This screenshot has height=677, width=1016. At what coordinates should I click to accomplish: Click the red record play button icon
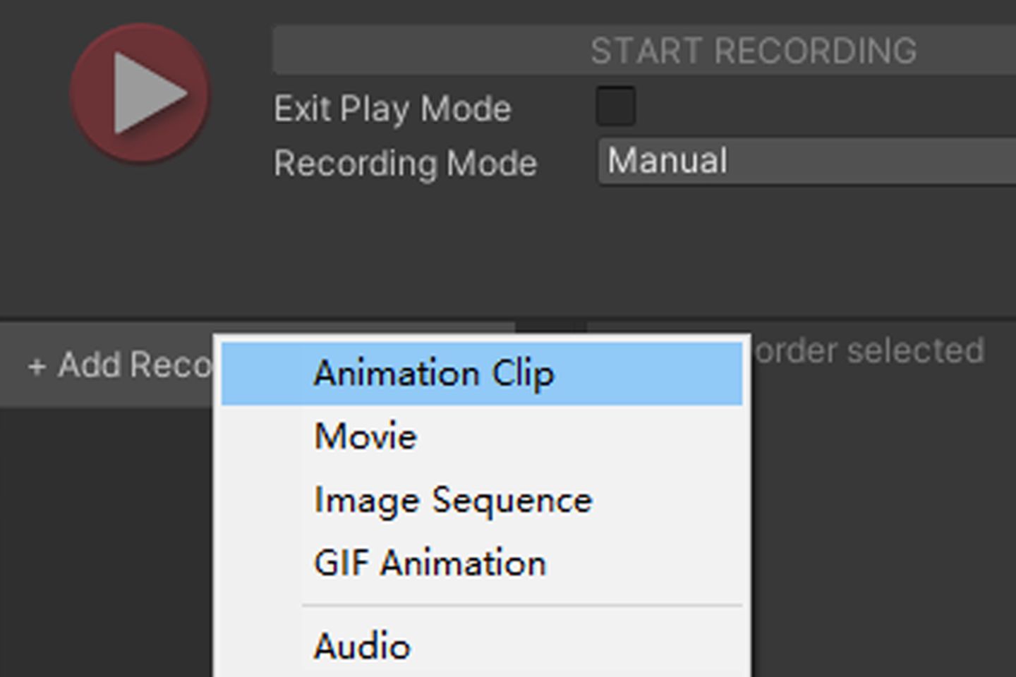click(140, 93)
